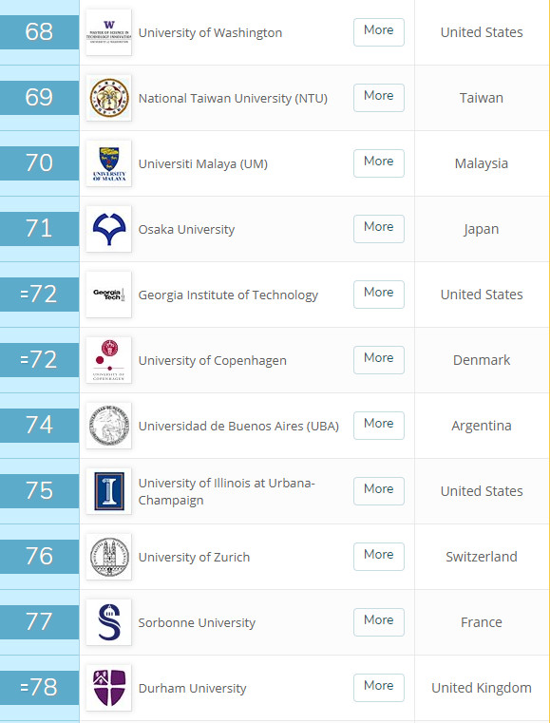Show More for University of Copenhagen
This screenshot has height=723, width=550.
point(379,360)
